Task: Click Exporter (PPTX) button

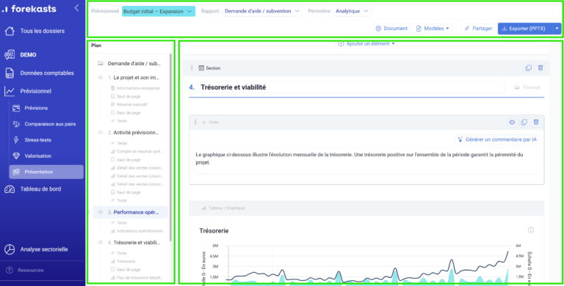Action: coord(525,29)
